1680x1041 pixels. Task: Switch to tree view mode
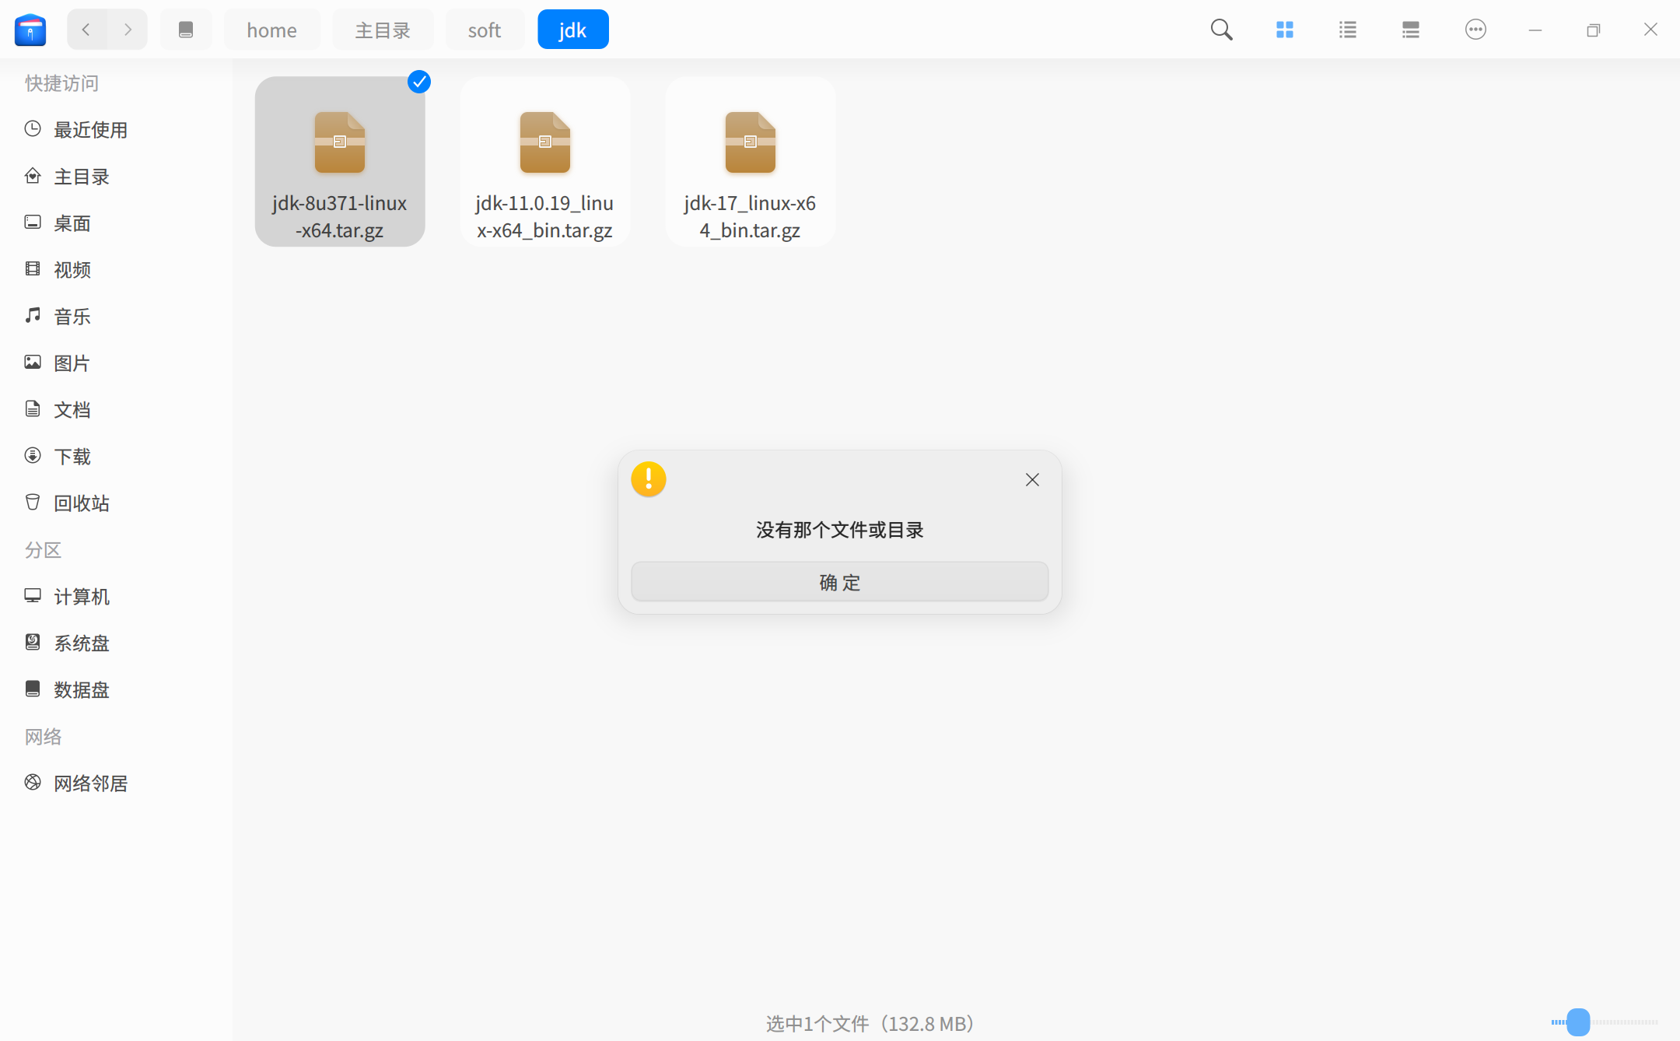[x=1411, y=30]
